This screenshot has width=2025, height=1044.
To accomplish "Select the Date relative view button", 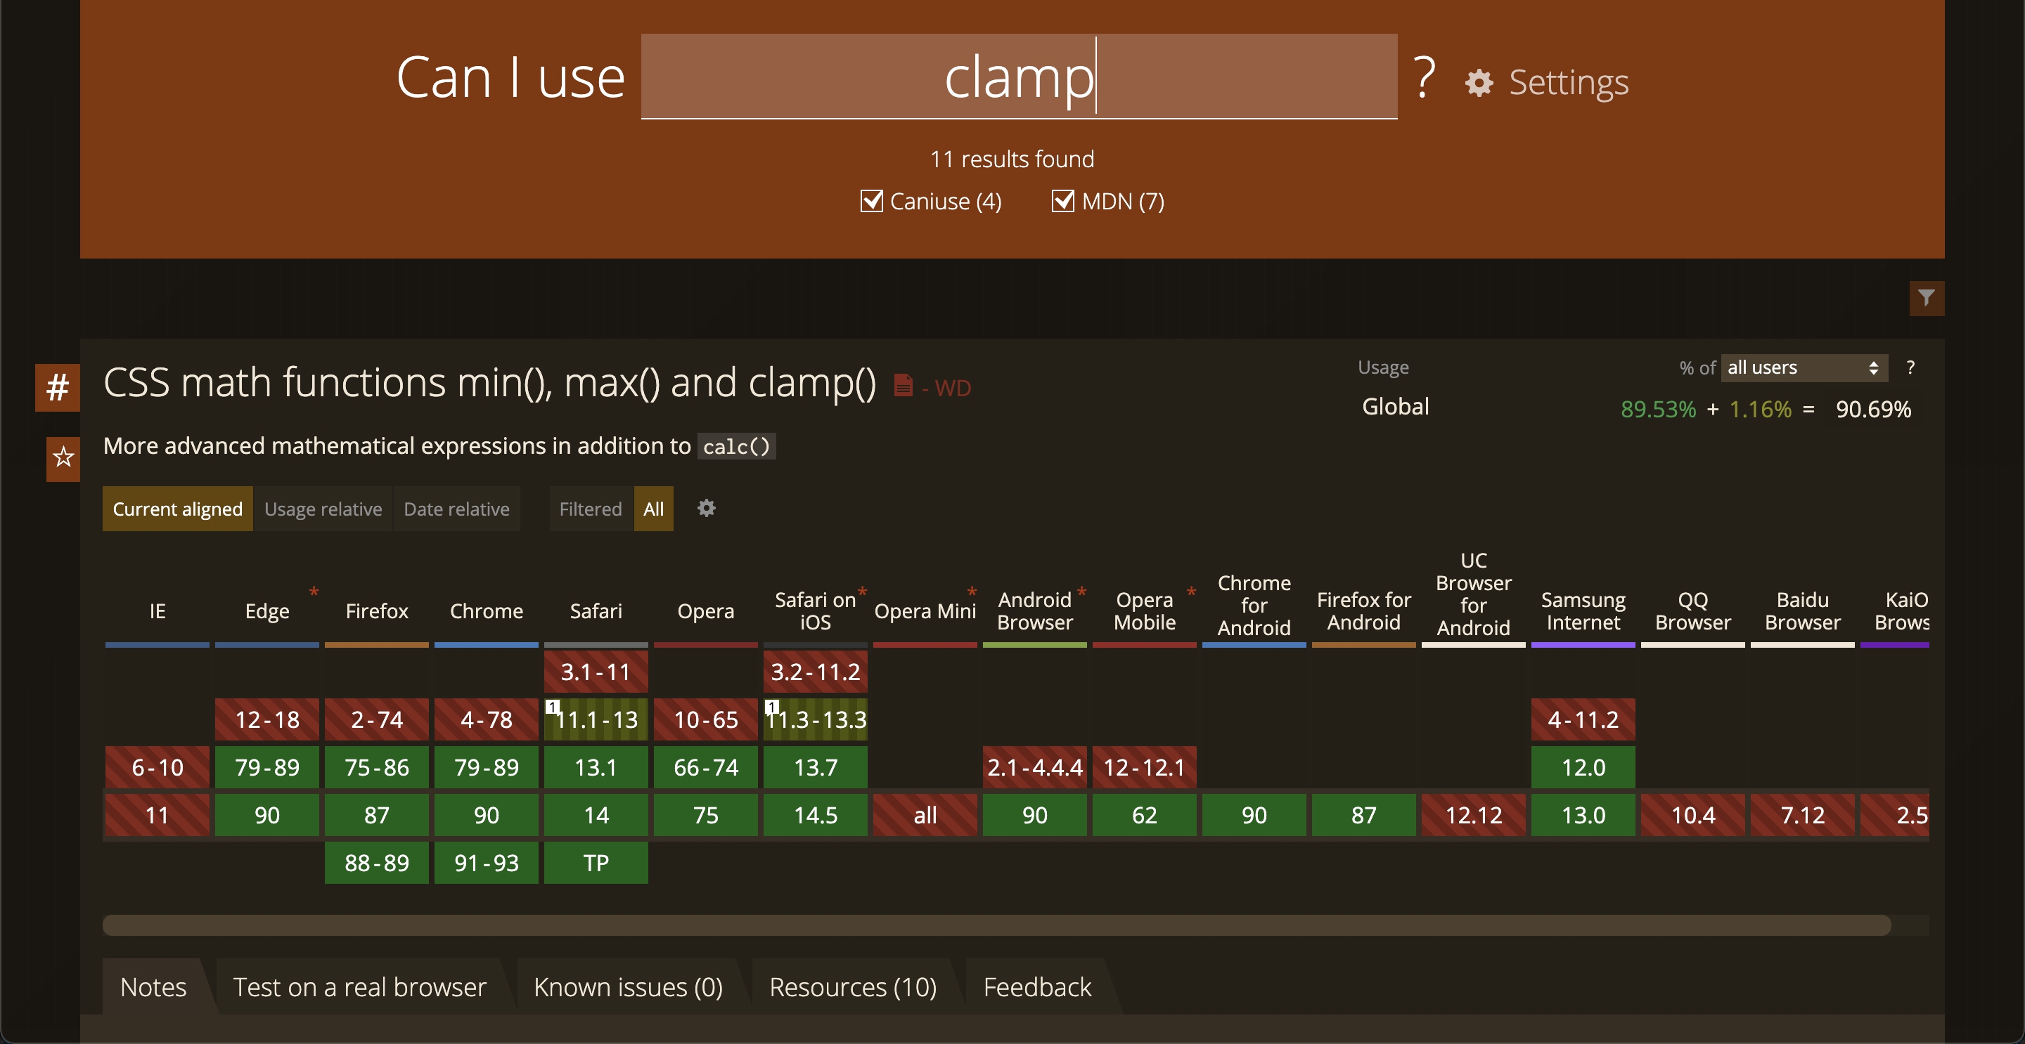I will [x=456, y=509].
